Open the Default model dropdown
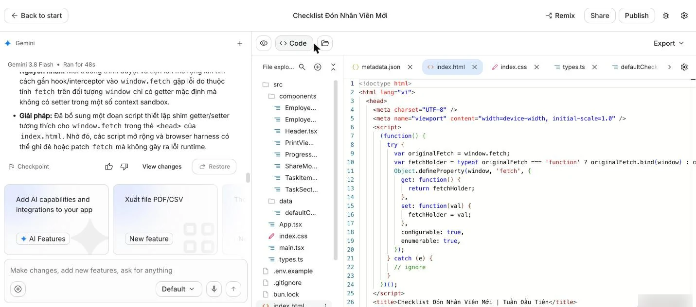 point(178,289)
